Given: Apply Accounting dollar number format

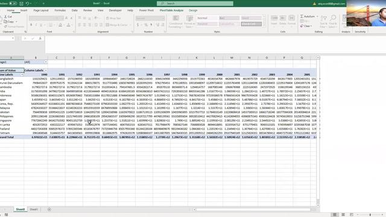Looking at the screenshot, I should 138,25.
